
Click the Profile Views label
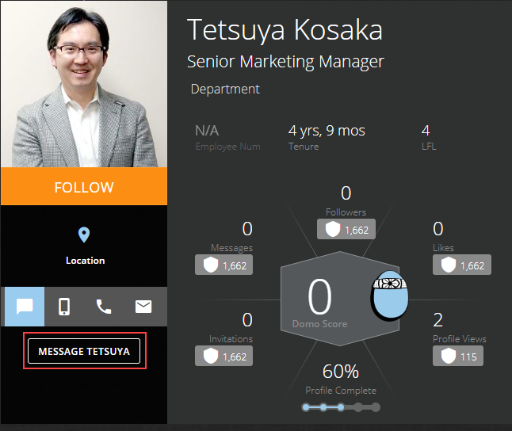460,339
